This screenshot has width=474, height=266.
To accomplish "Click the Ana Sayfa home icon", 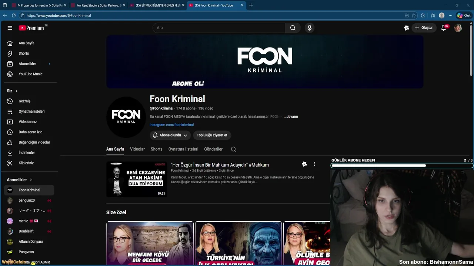I will tap(10, 43).
